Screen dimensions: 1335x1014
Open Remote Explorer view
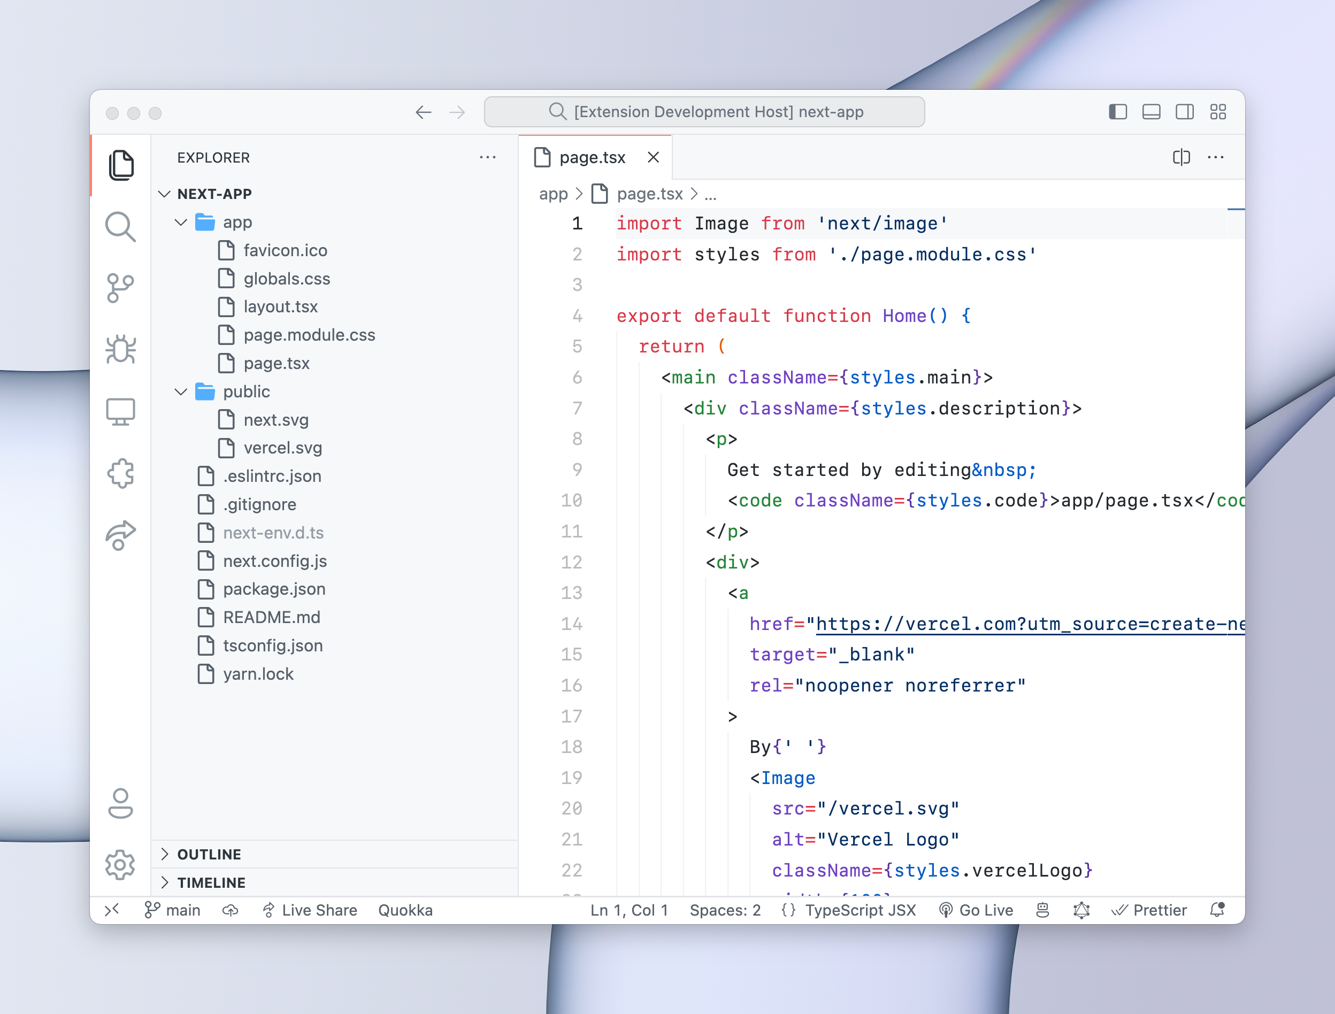120,412
